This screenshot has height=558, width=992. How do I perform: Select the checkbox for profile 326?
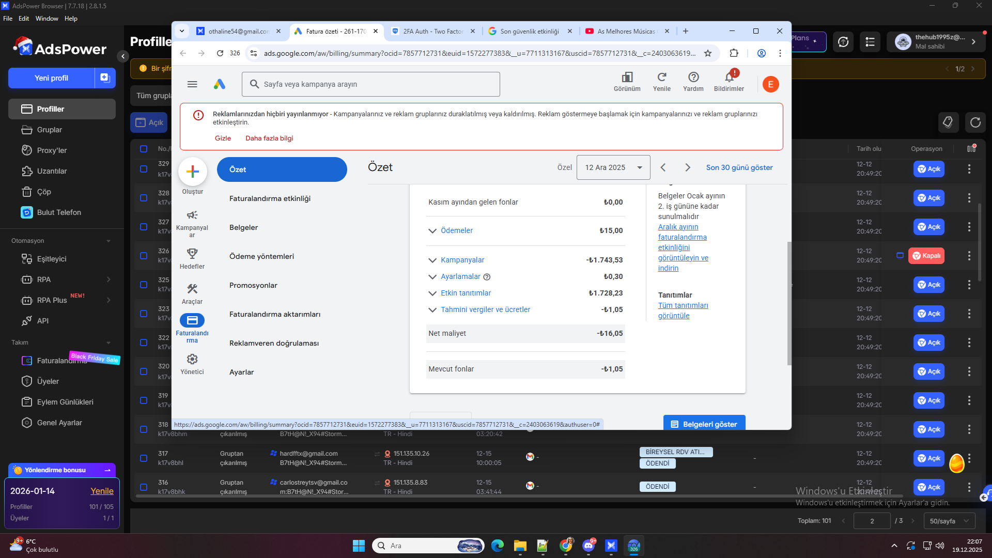pos(144,256)
